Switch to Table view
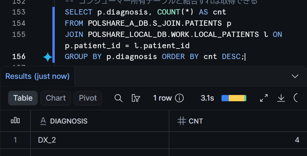This screenshot has height=156, width=307. click(23, 98)
